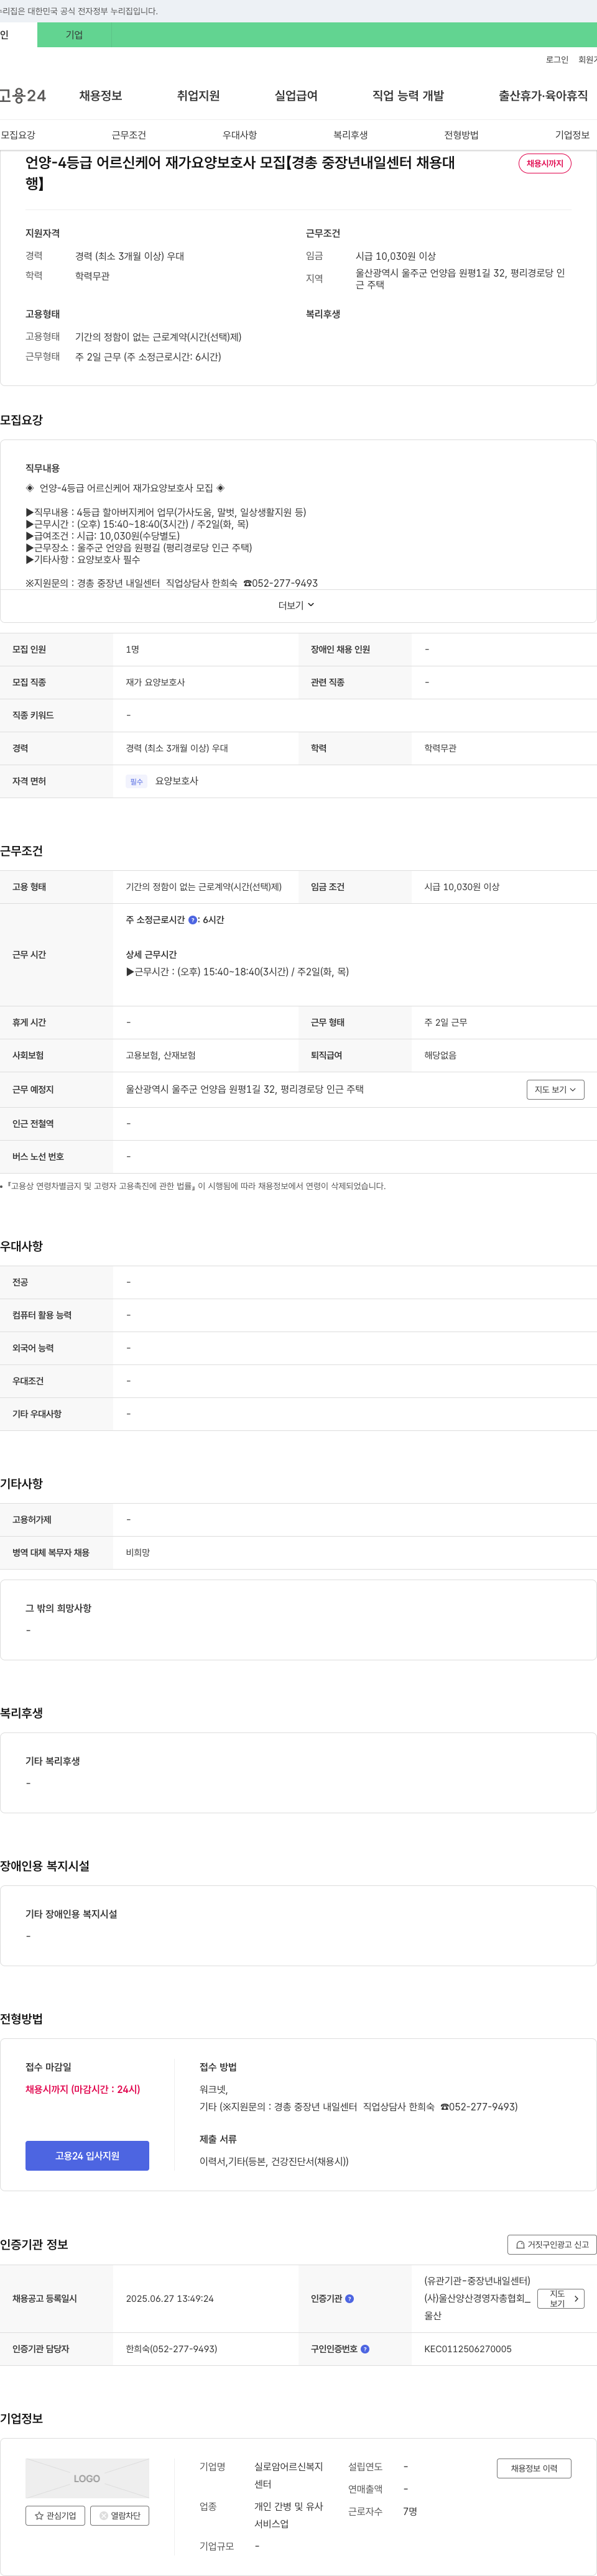The height and width of the screenshot is (2576, 597).
Task: Click the 개인 간병 및 유사 서비스업 industry text
Action: tap(289, 2515)
